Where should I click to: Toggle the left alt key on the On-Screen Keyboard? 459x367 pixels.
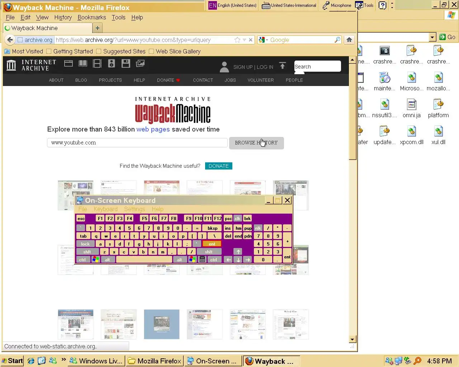point(108,260)
